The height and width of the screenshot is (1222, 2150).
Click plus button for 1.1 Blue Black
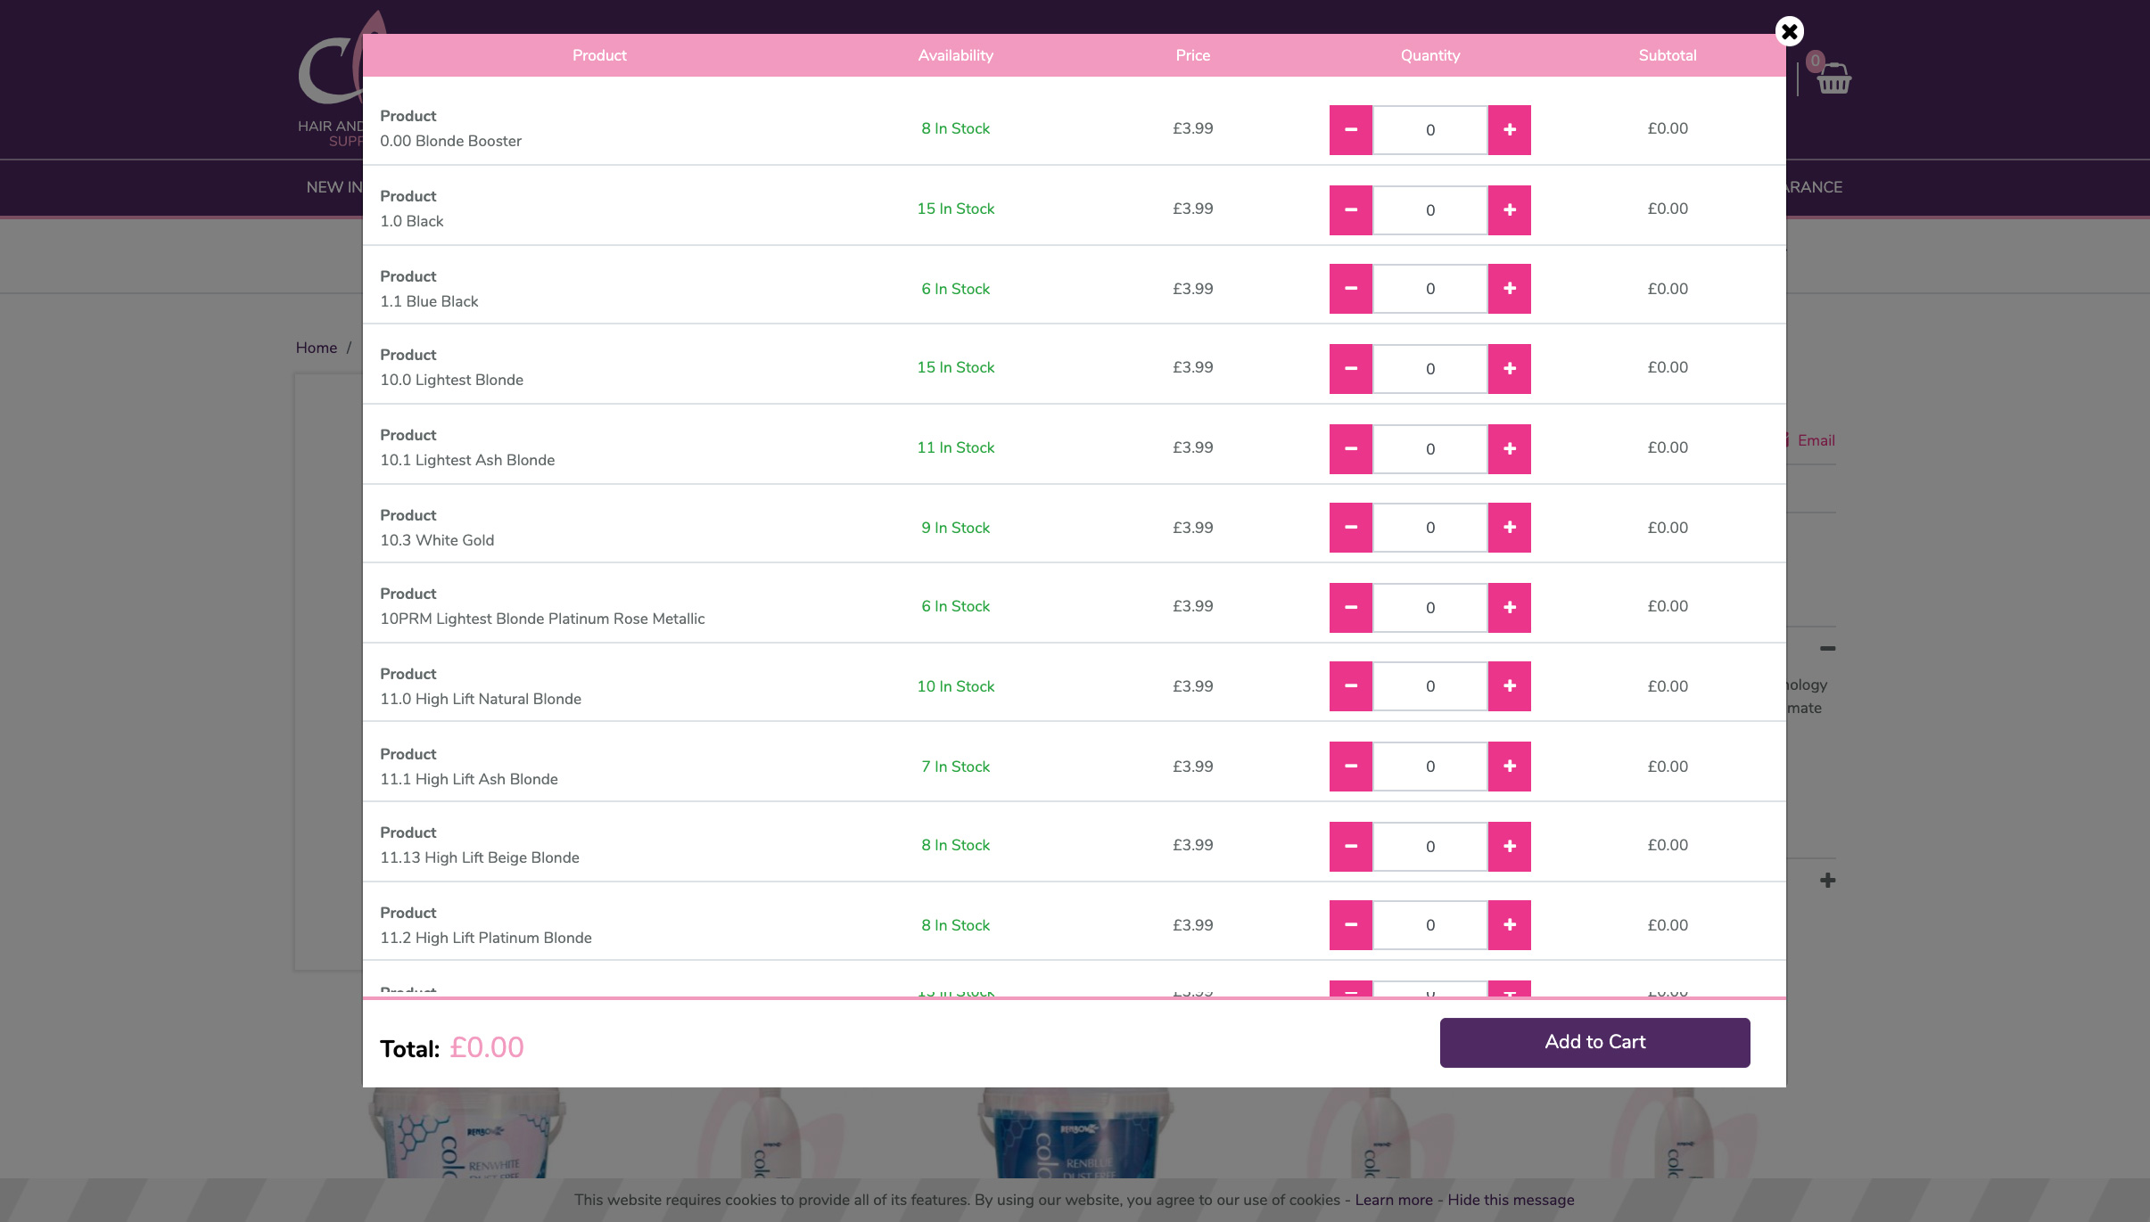point(1509,289)
